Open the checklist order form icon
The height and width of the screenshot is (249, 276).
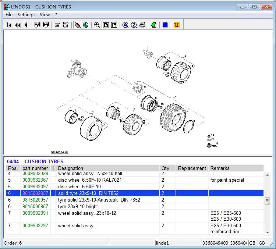[x=66, y=25]
